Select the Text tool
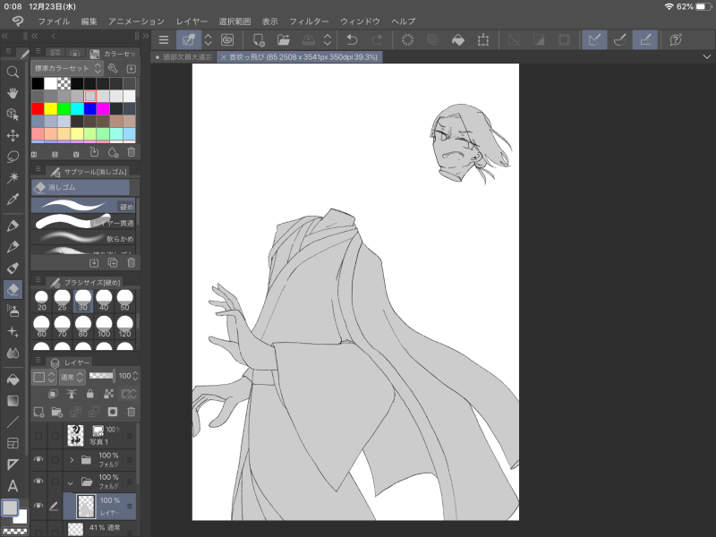Viewport: 716px width, 537px height. point(13,486)
